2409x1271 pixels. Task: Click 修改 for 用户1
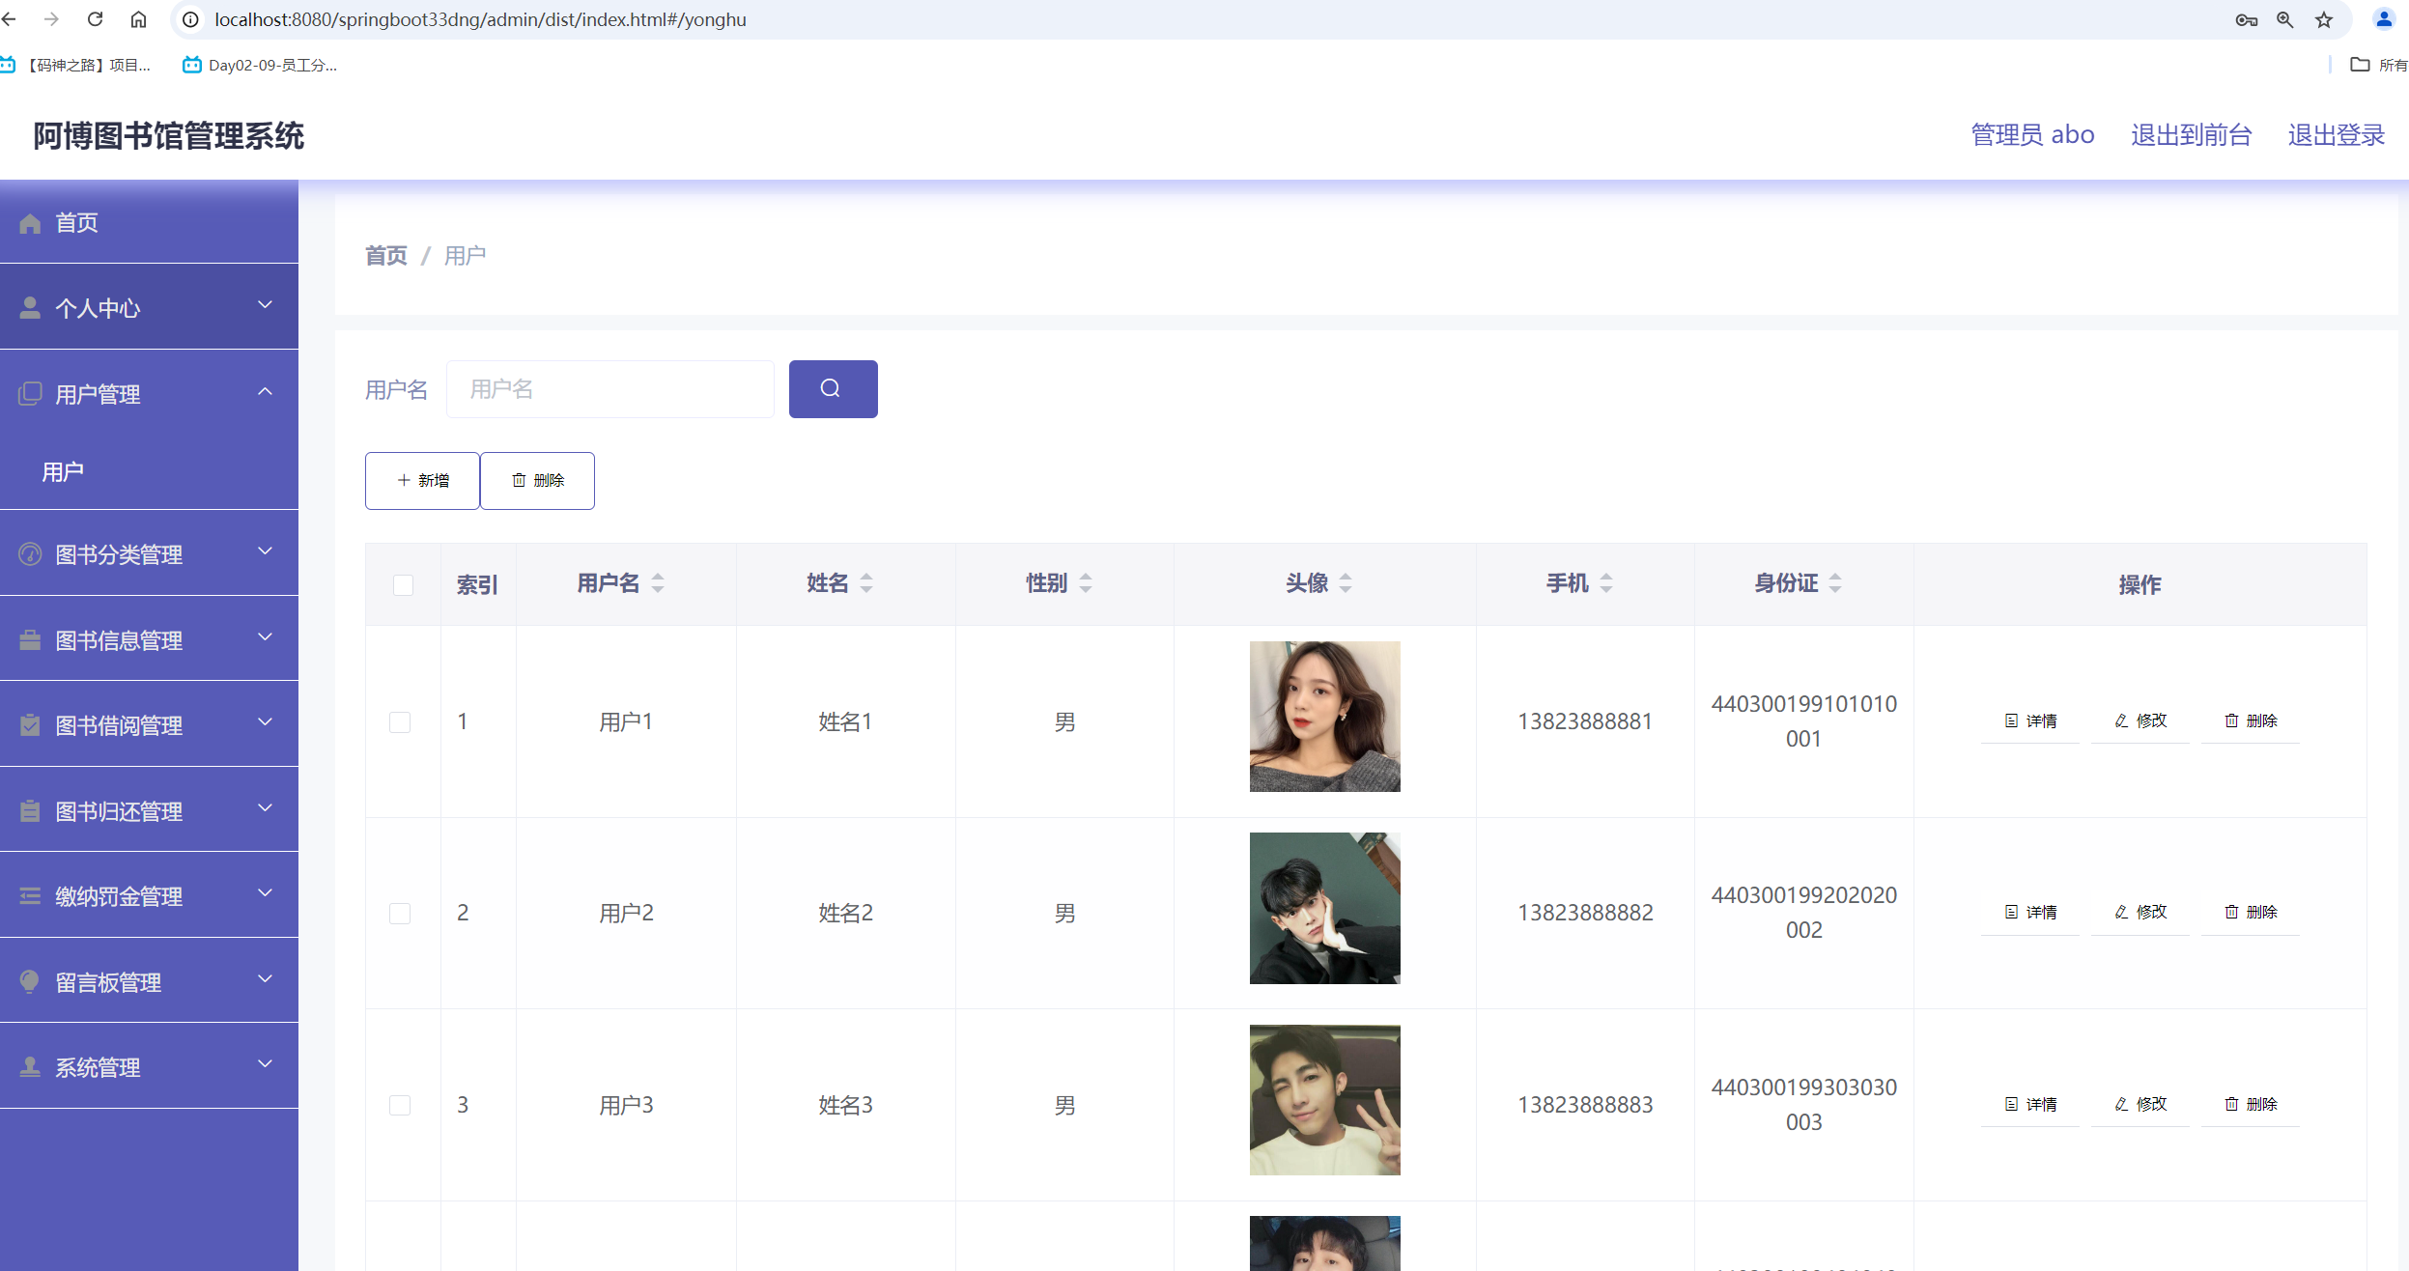(x=2140, y=720)
